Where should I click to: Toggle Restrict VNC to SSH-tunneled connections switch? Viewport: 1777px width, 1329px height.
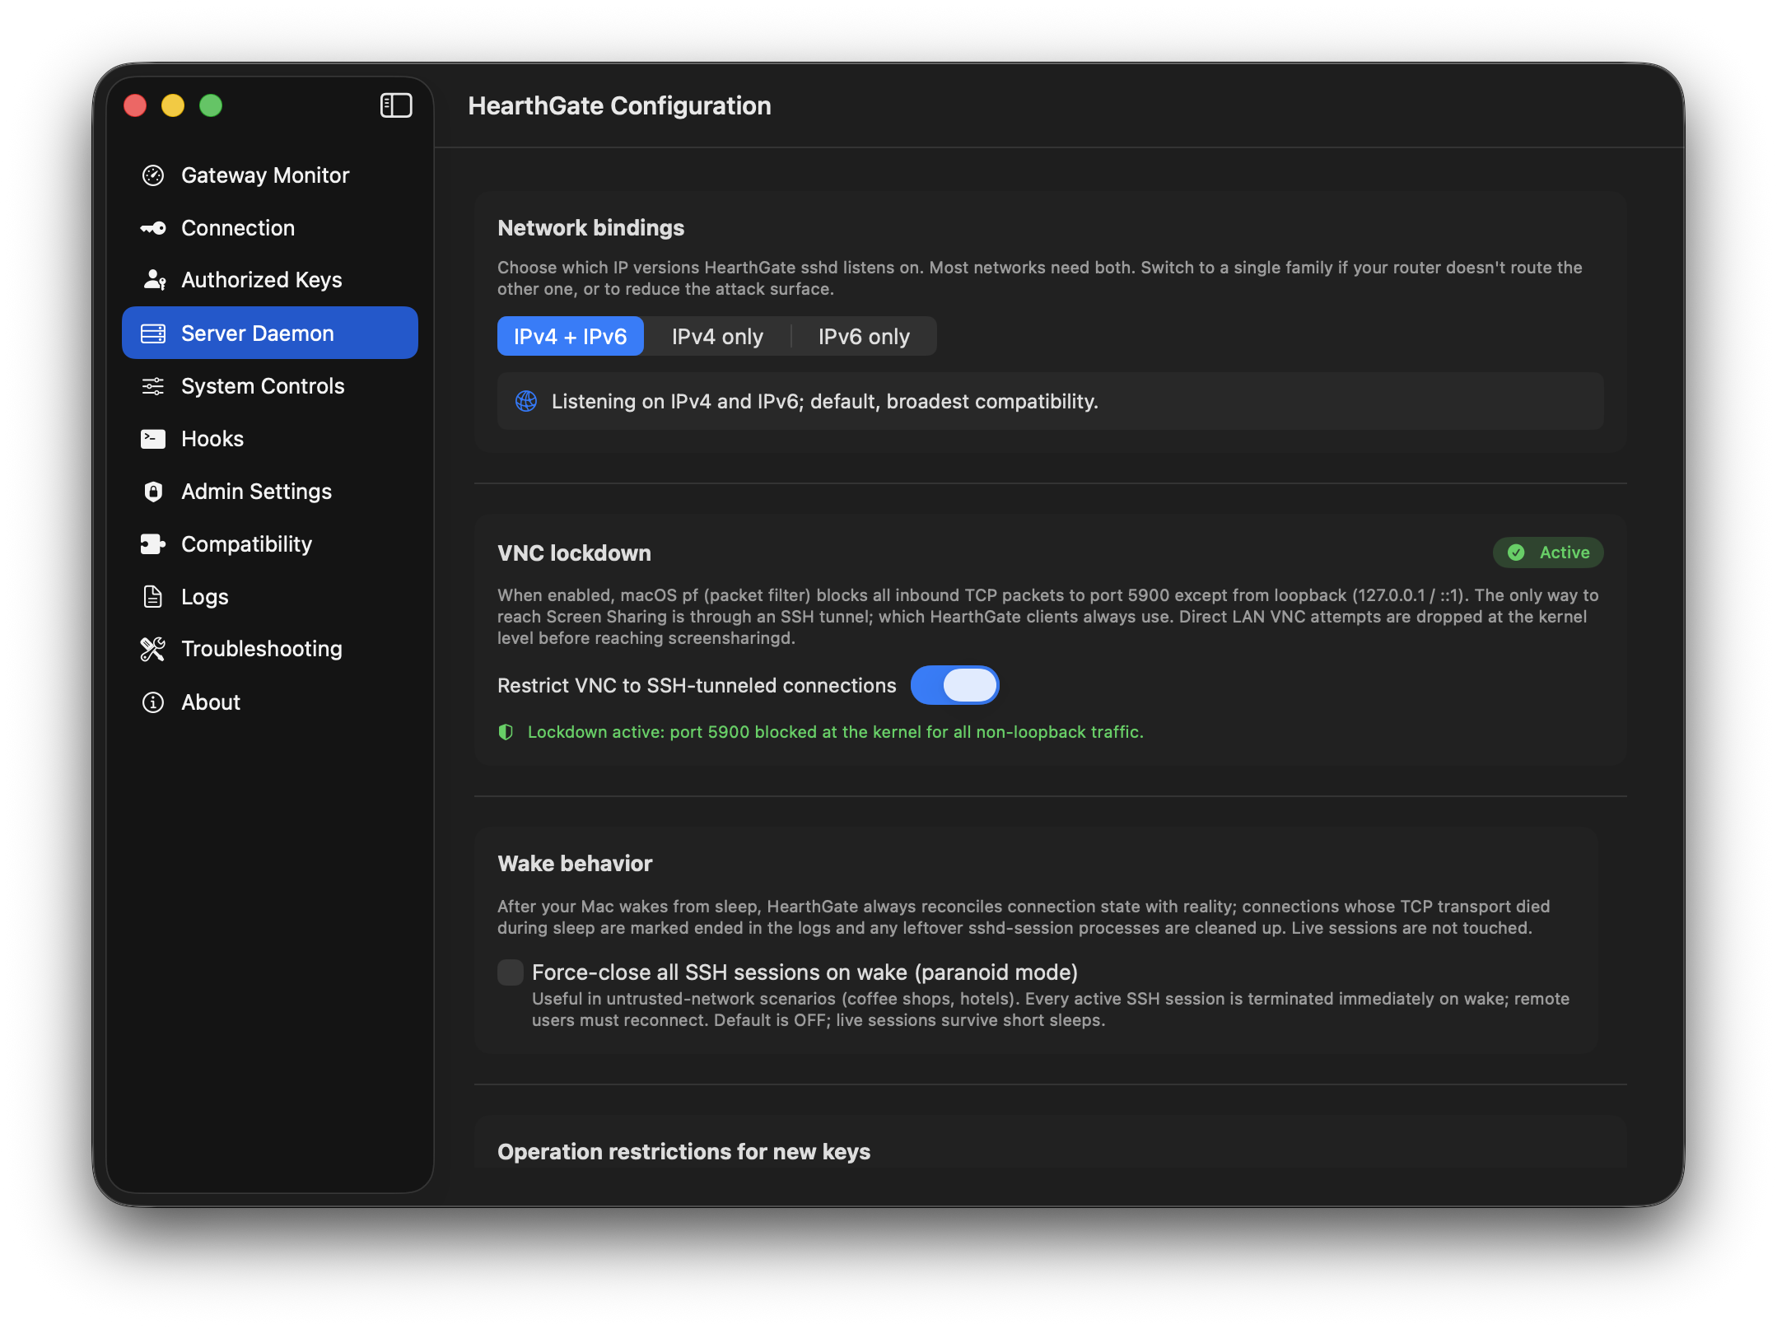tap(955, 685)
